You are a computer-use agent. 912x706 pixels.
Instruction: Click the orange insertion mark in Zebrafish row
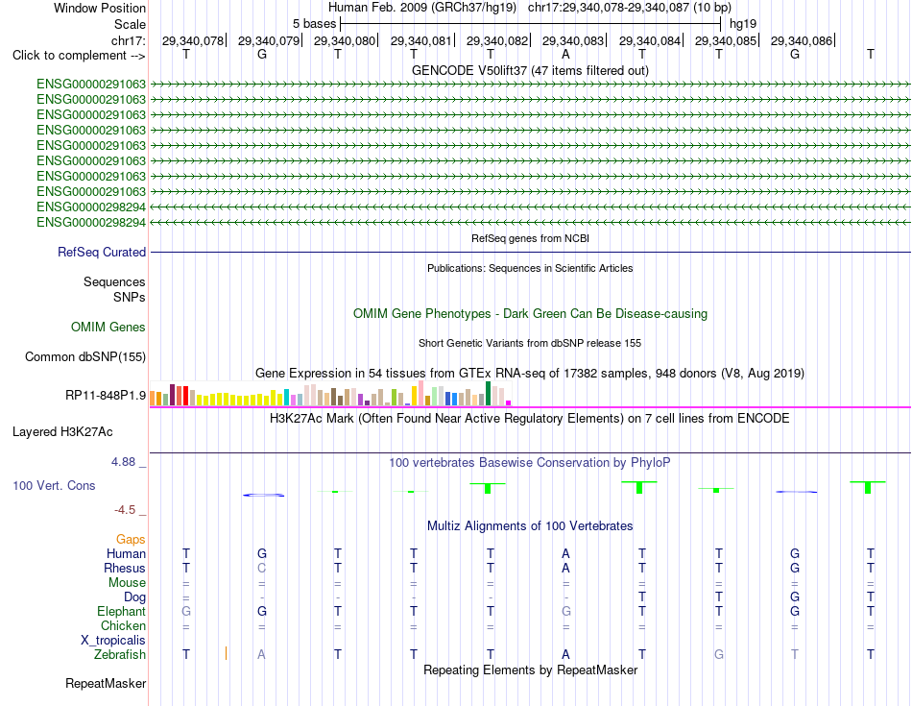226,653
